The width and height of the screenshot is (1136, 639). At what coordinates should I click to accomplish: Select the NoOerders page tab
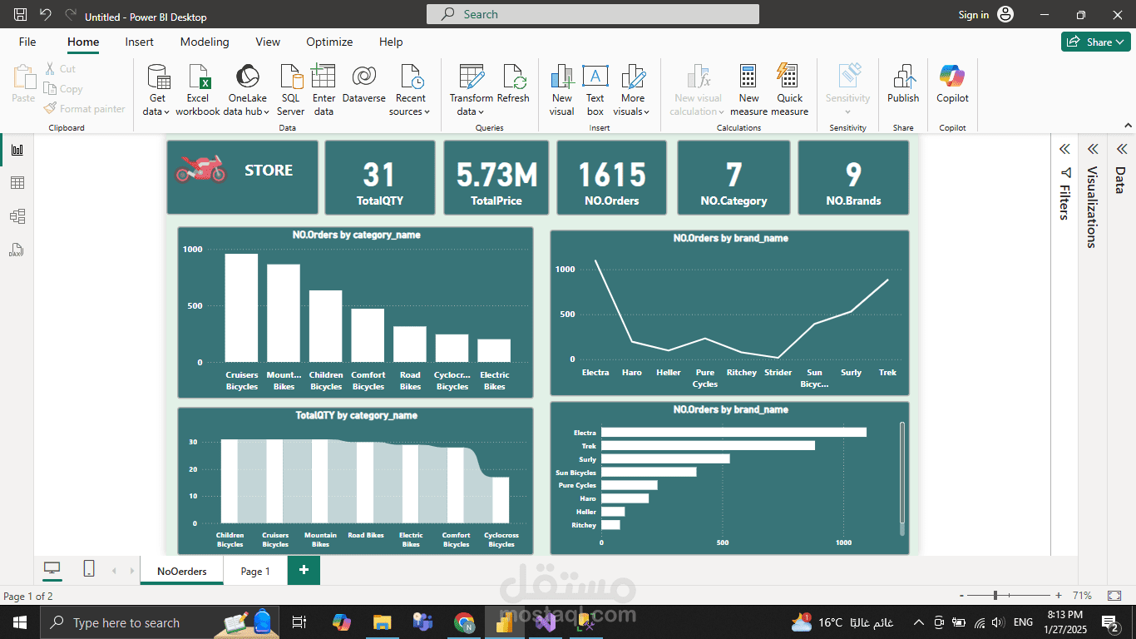pyautogui.click(x=182, y=571)
